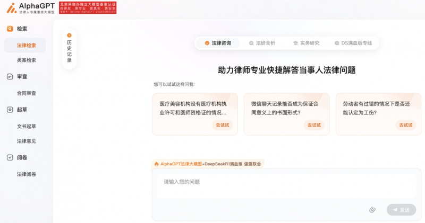Click 去试试 on the 劳动者有过错 card
The image size is (425, 223).
pyautogui.click(x=405, y=125)
